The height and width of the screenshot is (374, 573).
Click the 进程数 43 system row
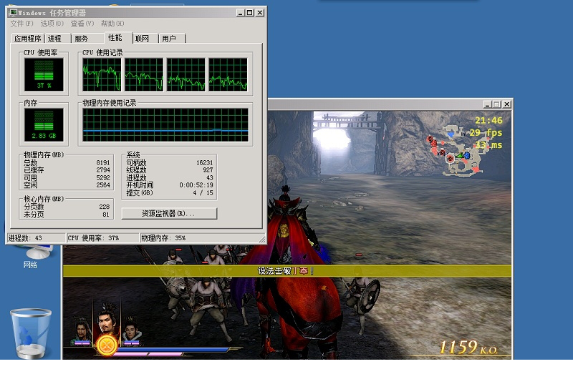click(170, 177)
